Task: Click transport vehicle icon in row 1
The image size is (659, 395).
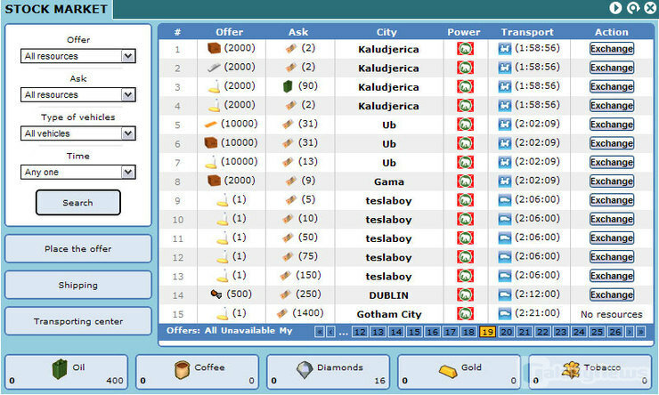Action: (504, 49)
